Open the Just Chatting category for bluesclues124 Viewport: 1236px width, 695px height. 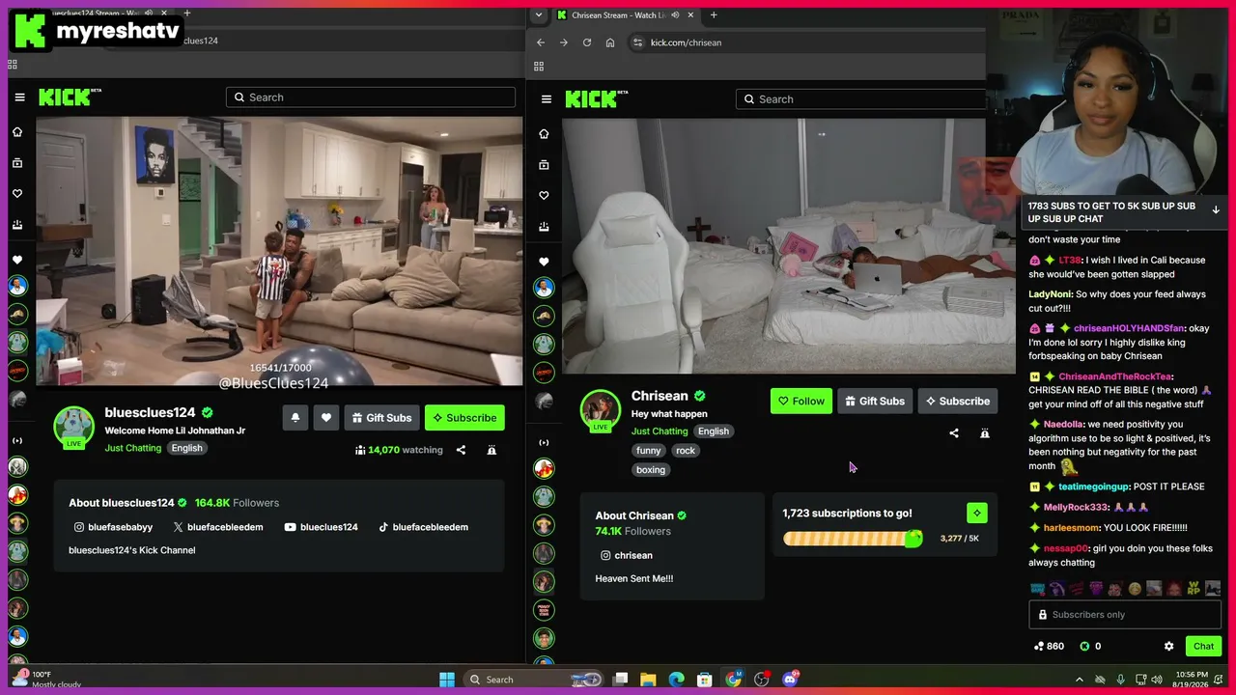click(x=133, y=448)
